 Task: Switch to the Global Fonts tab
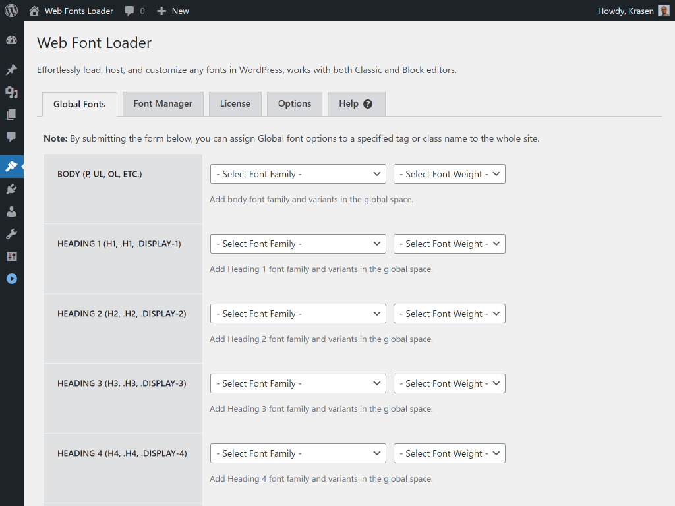tap(80, 104)
